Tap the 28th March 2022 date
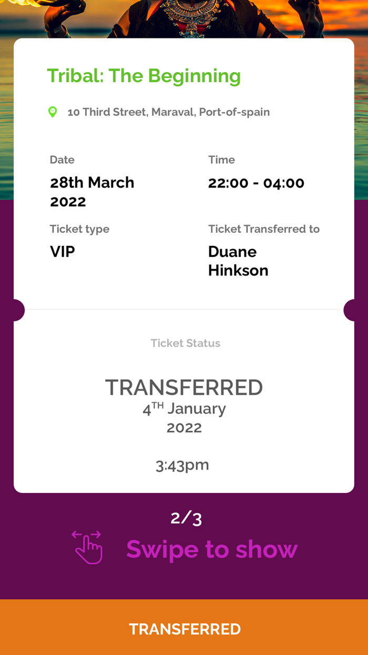 92,192
